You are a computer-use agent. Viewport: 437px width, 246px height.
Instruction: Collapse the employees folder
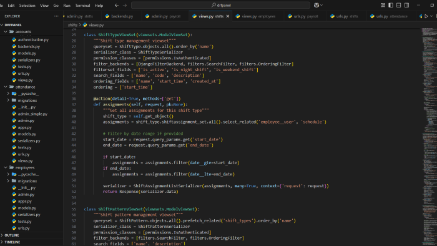31,168
